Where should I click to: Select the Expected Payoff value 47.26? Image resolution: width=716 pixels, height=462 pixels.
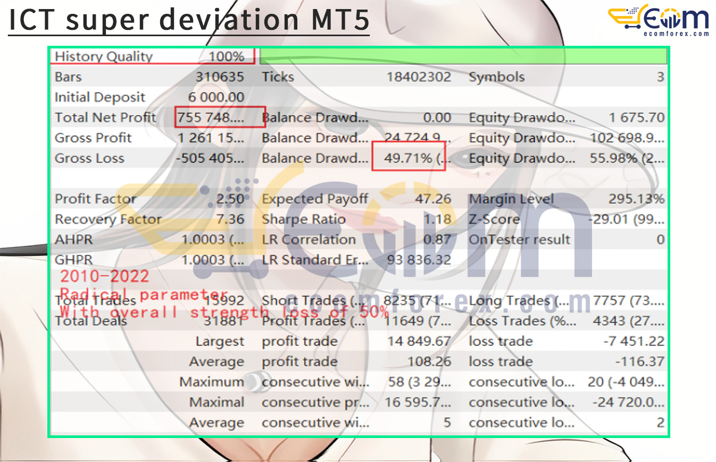click(x=433, y=199)
